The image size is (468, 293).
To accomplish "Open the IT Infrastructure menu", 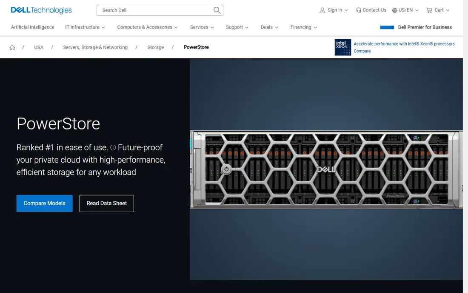I will (x=85, y=27).
